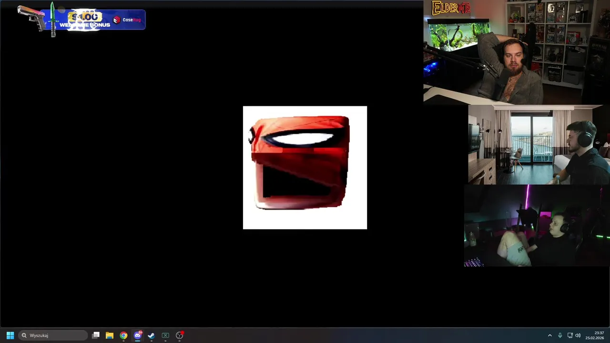The height and width of the screenshot is (343, 610).
Task: Open Google Chrome from the taskbar
Action: (123, 335)
